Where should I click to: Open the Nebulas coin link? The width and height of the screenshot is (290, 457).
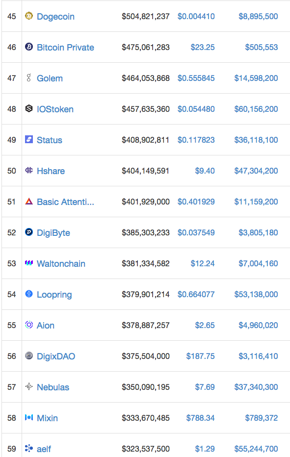53,387
